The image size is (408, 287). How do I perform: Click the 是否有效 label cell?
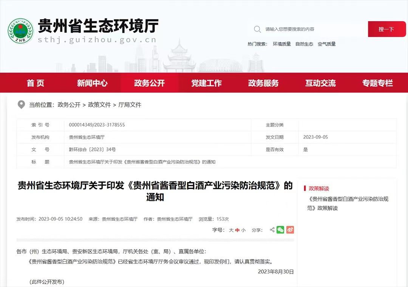pyautogui.click(x=275, y=149)
